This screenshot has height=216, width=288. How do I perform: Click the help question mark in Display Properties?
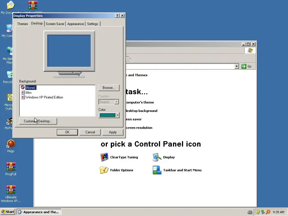tap(117, 16)
